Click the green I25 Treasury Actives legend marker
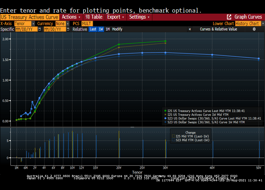 coord(165,111)
